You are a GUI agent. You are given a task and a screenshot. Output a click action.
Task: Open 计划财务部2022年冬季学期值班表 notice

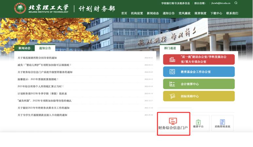pyautogui.click(x=42, y=94)
